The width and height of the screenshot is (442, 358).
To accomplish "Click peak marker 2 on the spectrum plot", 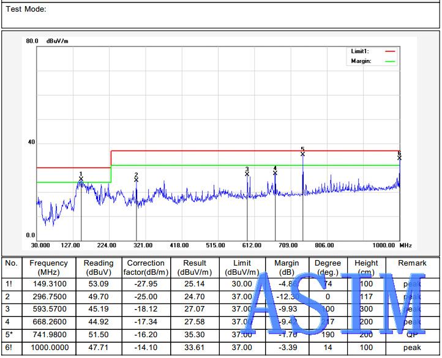I will [136, 179].
